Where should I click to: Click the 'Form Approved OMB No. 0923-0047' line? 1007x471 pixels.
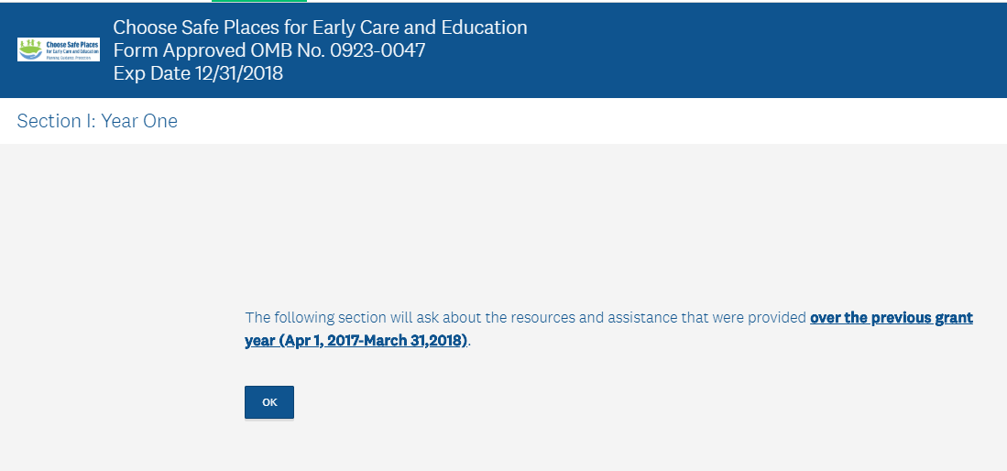[268, 50]
